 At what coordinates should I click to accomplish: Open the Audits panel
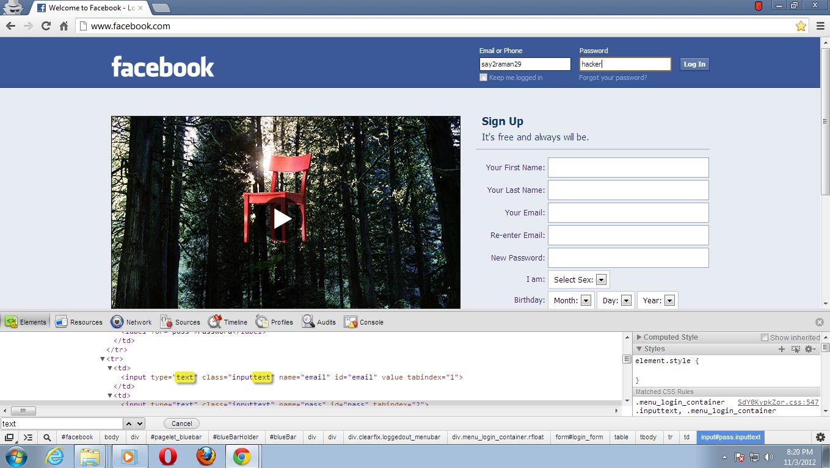(x=319, y=322)
